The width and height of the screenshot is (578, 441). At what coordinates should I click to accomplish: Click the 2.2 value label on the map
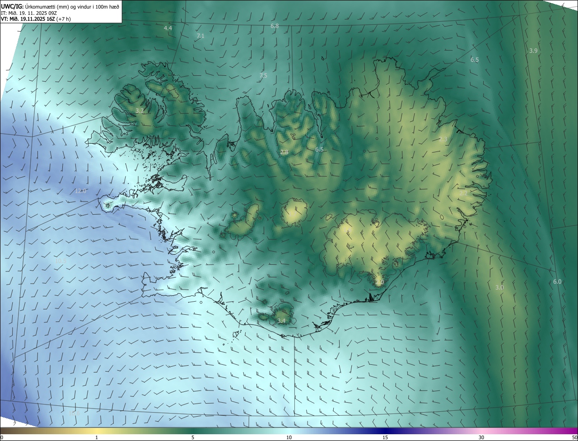pos(463,193)
